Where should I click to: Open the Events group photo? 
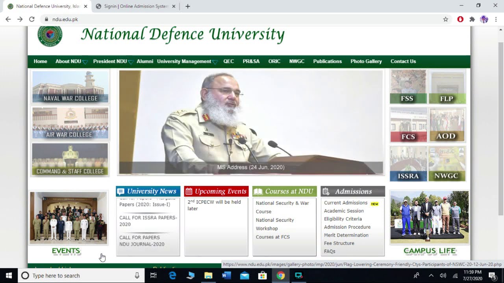point(69,218)
